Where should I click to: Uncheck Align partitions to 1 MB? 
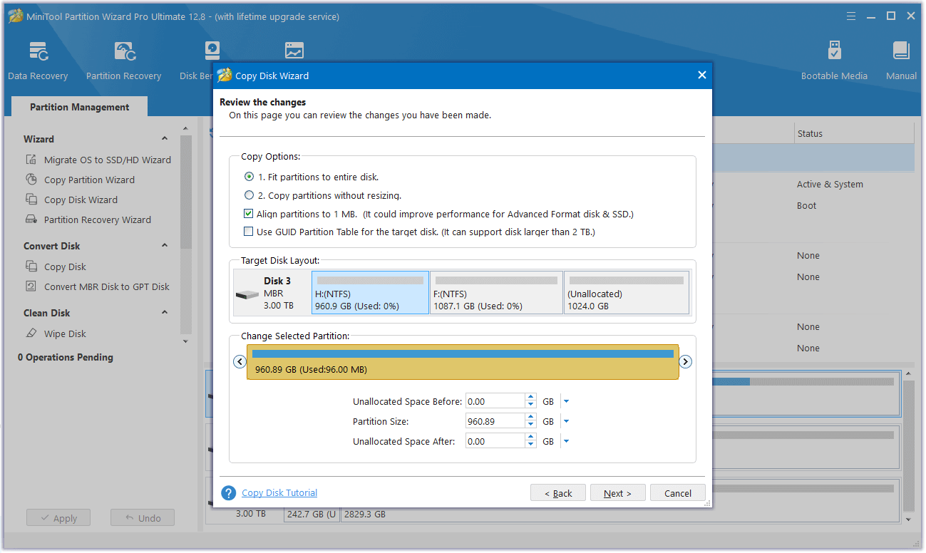(x=249, y=214)
